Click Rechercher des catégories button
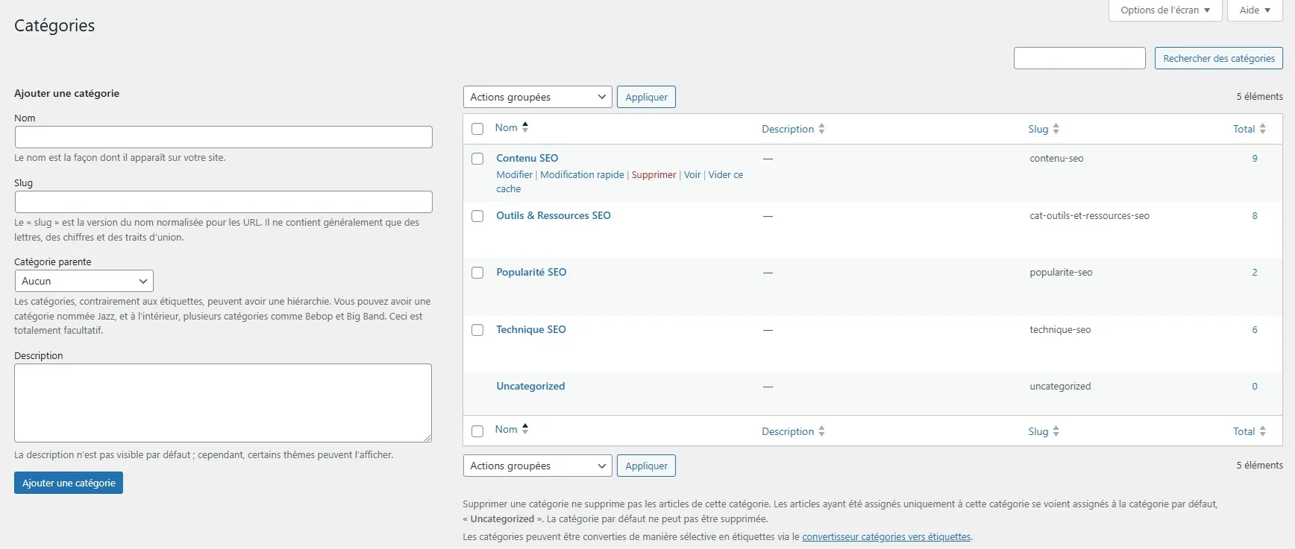1295x549 pixels. click(x=1219, y=58)
